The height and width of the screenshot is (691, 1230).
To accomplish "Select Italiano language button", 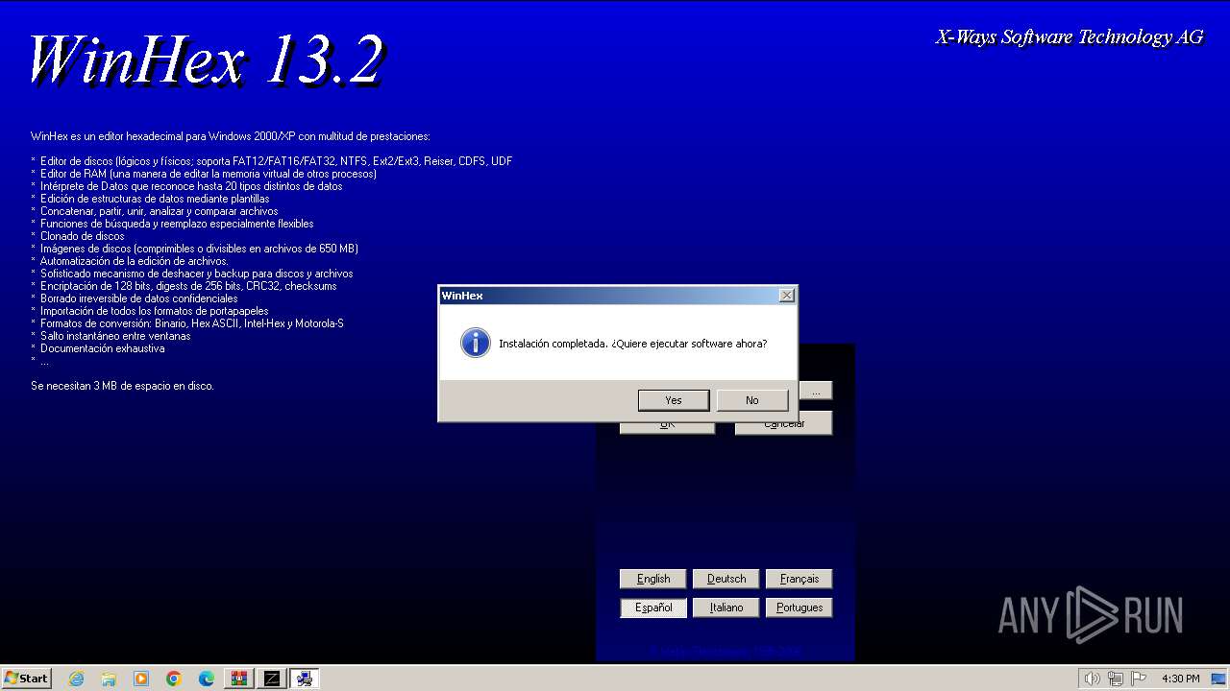I will (726, 608).
